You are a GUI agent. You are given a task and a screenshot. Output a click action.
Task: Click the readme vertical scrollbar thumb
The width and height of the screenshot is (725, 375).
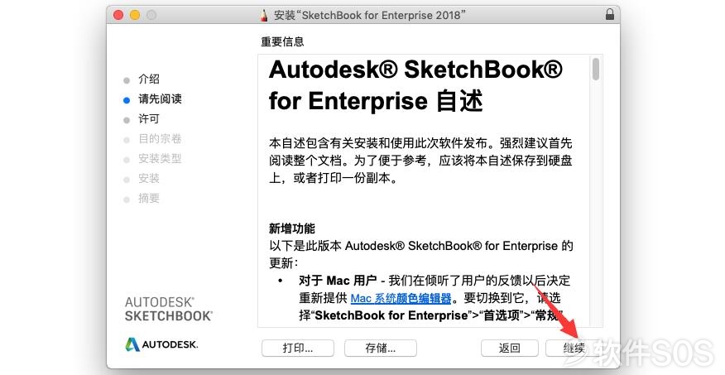596,70
